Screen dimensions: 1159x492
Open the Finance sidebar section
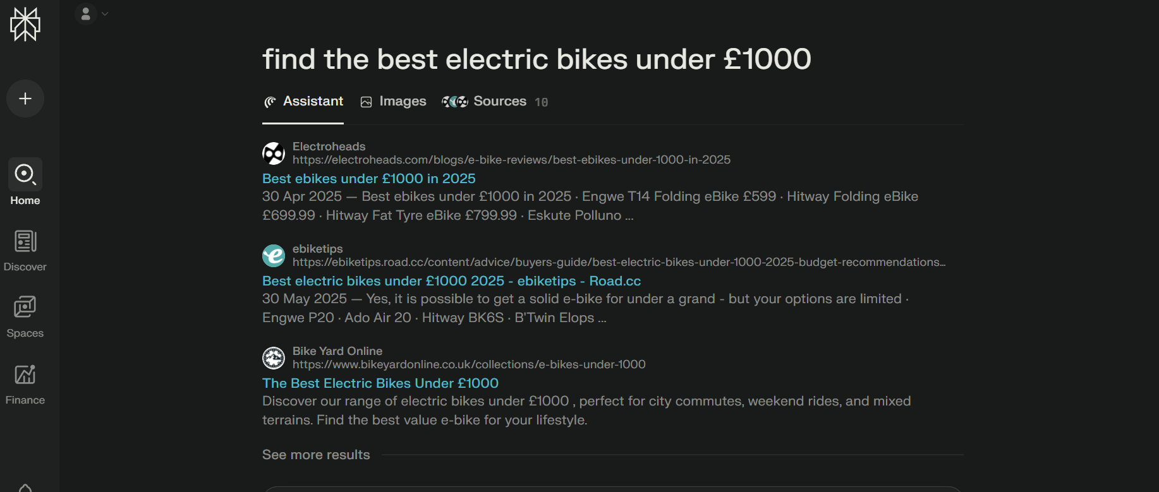point(25,383)
